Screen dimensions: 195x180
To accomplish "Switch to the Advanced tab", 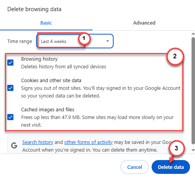I will (144, 23).
